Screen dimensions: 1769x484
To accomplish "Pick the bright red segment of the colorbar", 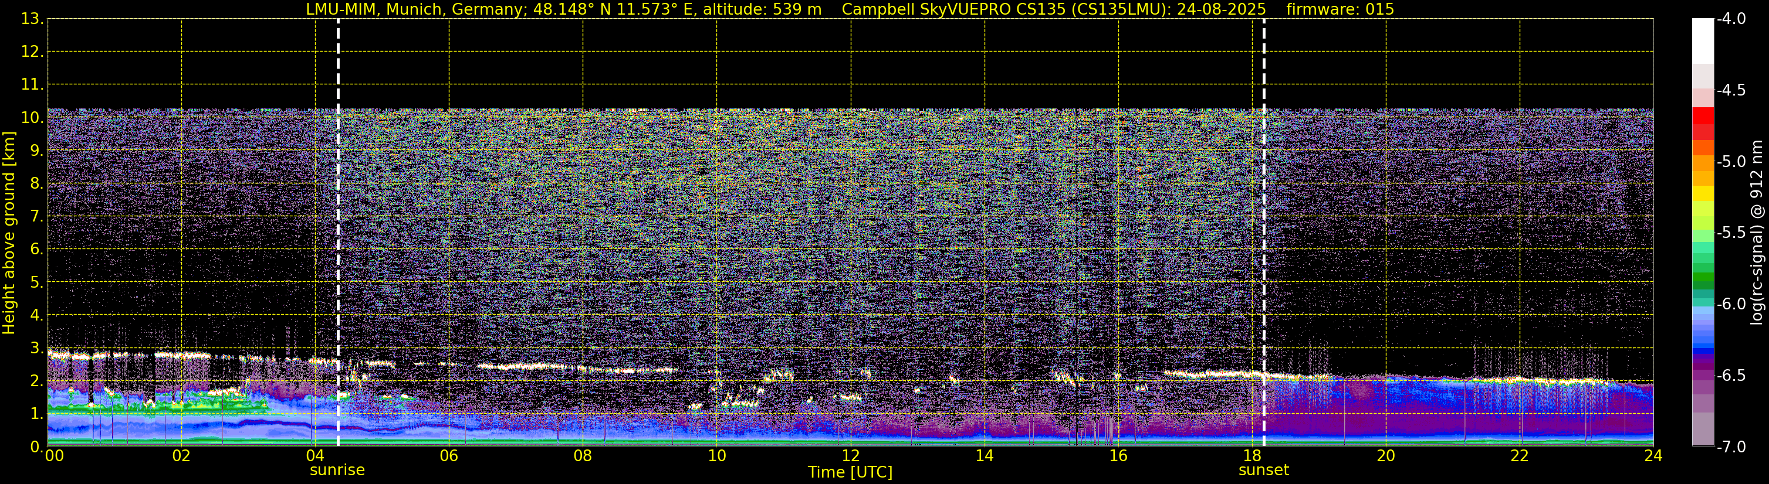I will pyautogui.click(x=1702, y=116).
